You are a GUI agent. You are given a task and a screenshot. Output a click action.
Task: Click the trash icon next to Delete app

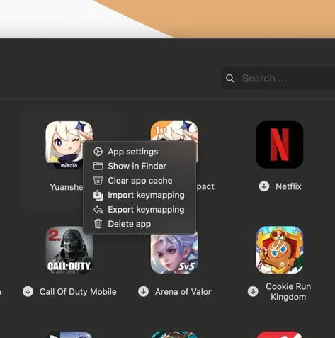[x=98, y=224]
